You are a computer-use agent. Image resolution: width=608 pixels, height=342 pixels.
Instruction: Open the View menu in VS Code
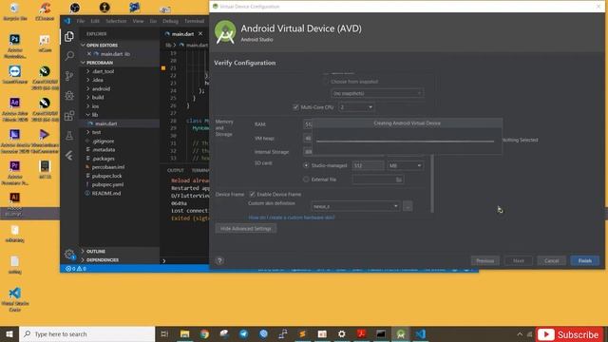pos(138,21)
